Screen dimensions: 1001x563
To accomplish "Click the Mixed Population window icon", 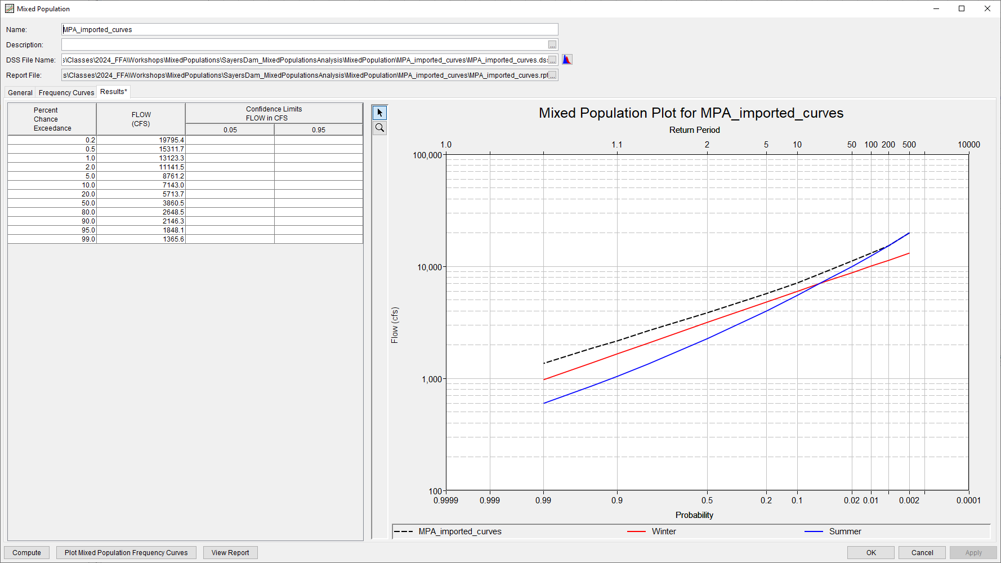I will (x=10, y=8).
